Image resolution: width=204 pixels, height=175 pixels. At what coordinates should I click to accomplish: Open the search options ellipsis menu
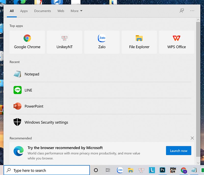click(x=192, y=11)
